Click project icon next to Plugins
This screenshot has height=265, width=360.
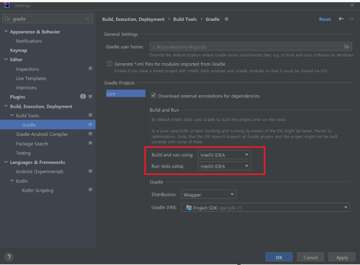[x=90, y=97]
